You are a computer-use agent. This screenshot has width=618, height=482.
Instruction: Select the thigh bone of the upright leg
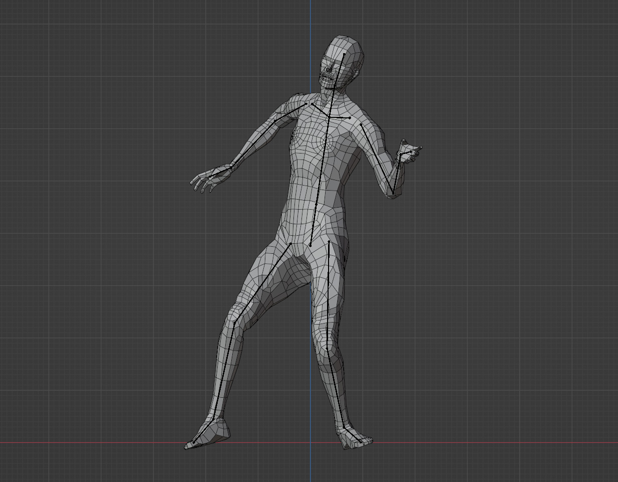328,294
